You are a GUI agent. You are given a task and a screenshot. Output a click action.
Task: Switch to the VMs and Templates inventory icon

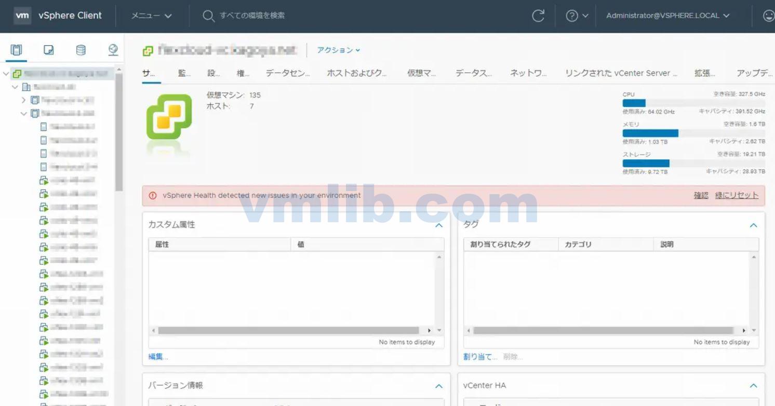pos(49,50)
